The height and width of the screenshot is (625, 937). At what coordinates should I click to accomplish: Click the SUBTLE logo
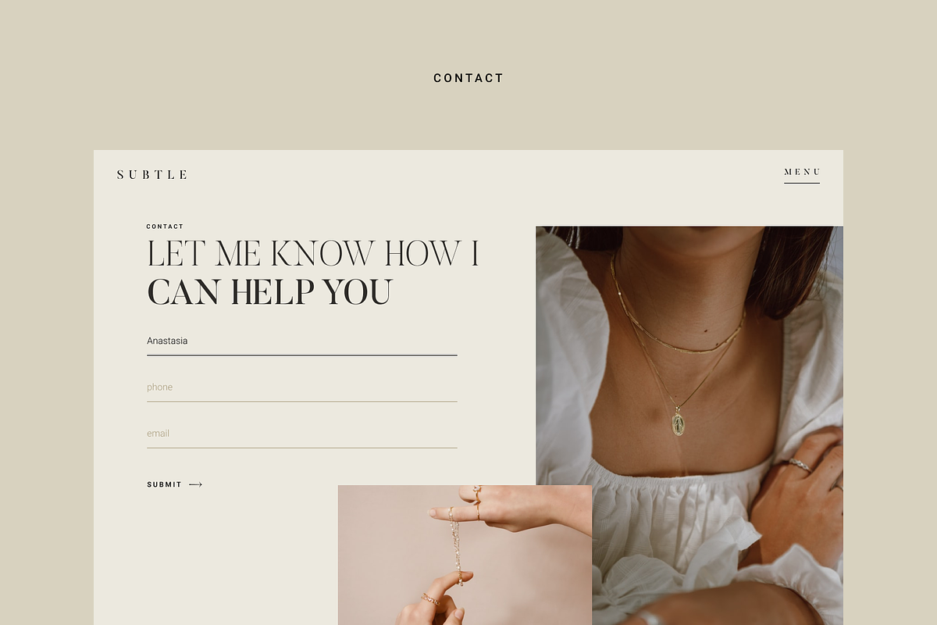coord(152,175)
